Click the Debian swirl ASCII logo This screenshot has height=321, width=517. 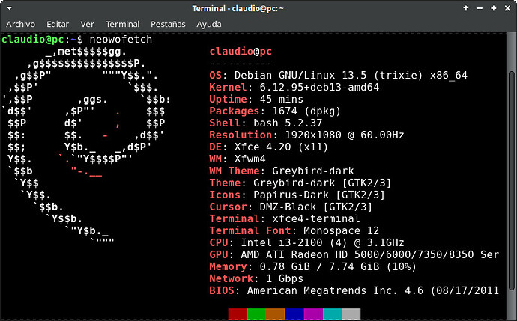pos(86,147)
